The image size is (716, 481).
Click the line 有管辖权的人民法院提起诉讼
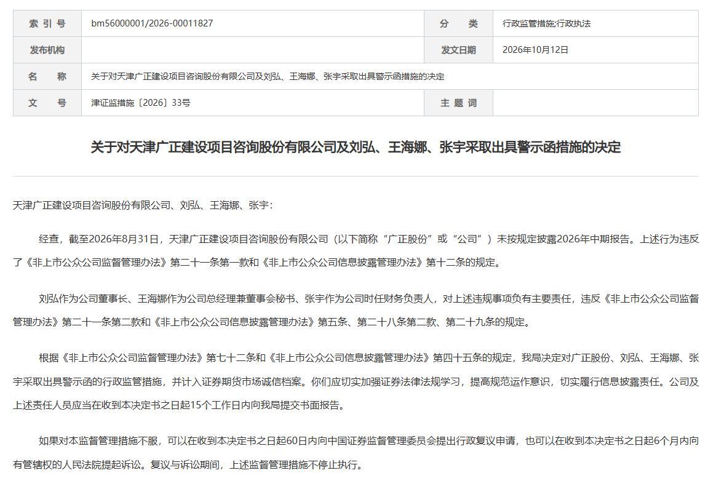[x=189, y=465]
